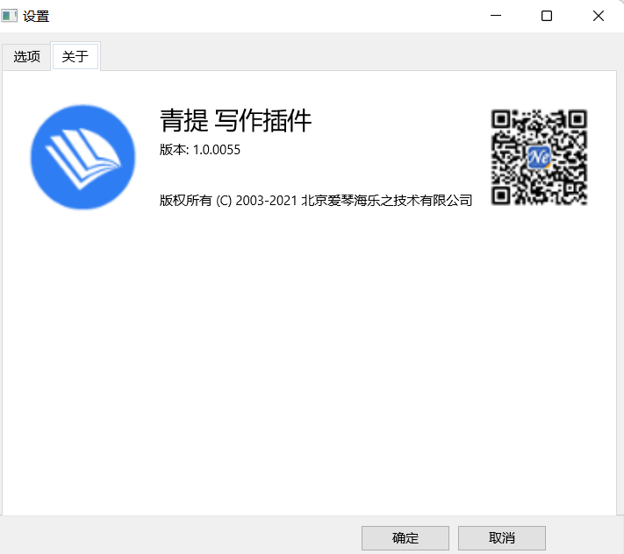The width and height of the screenshot is (624, 554).
Task: Minimize the 设置 window
Action: click(x=496, y=16)
